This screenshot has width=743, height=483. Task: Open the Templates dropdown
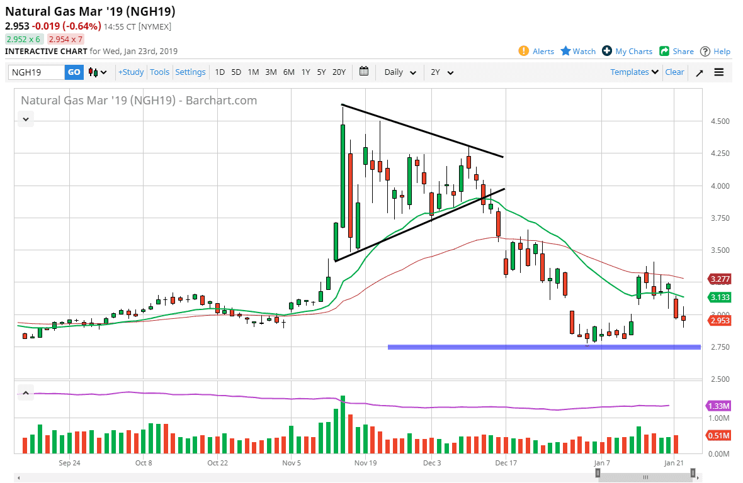[x=634, y=72]
